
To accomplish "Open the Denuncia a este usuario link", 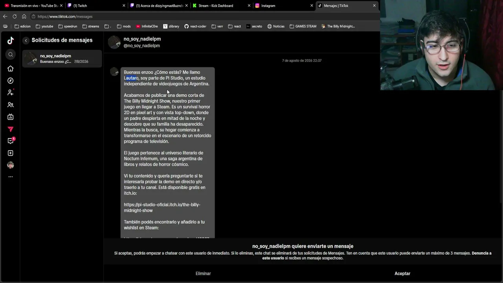I will [x=377, y=255].
